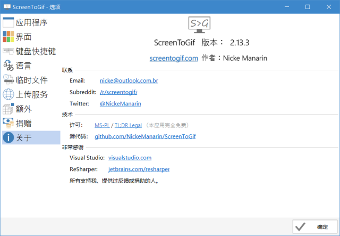This screenshot has width=340, height=236.
Task: Click the Email: label
Action: 77,80
